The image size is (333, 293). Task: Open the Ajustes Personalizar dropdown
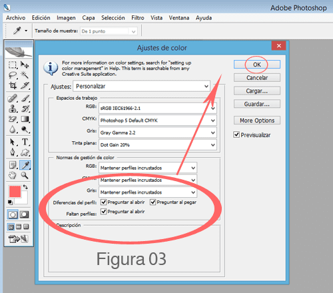(142, 86)
